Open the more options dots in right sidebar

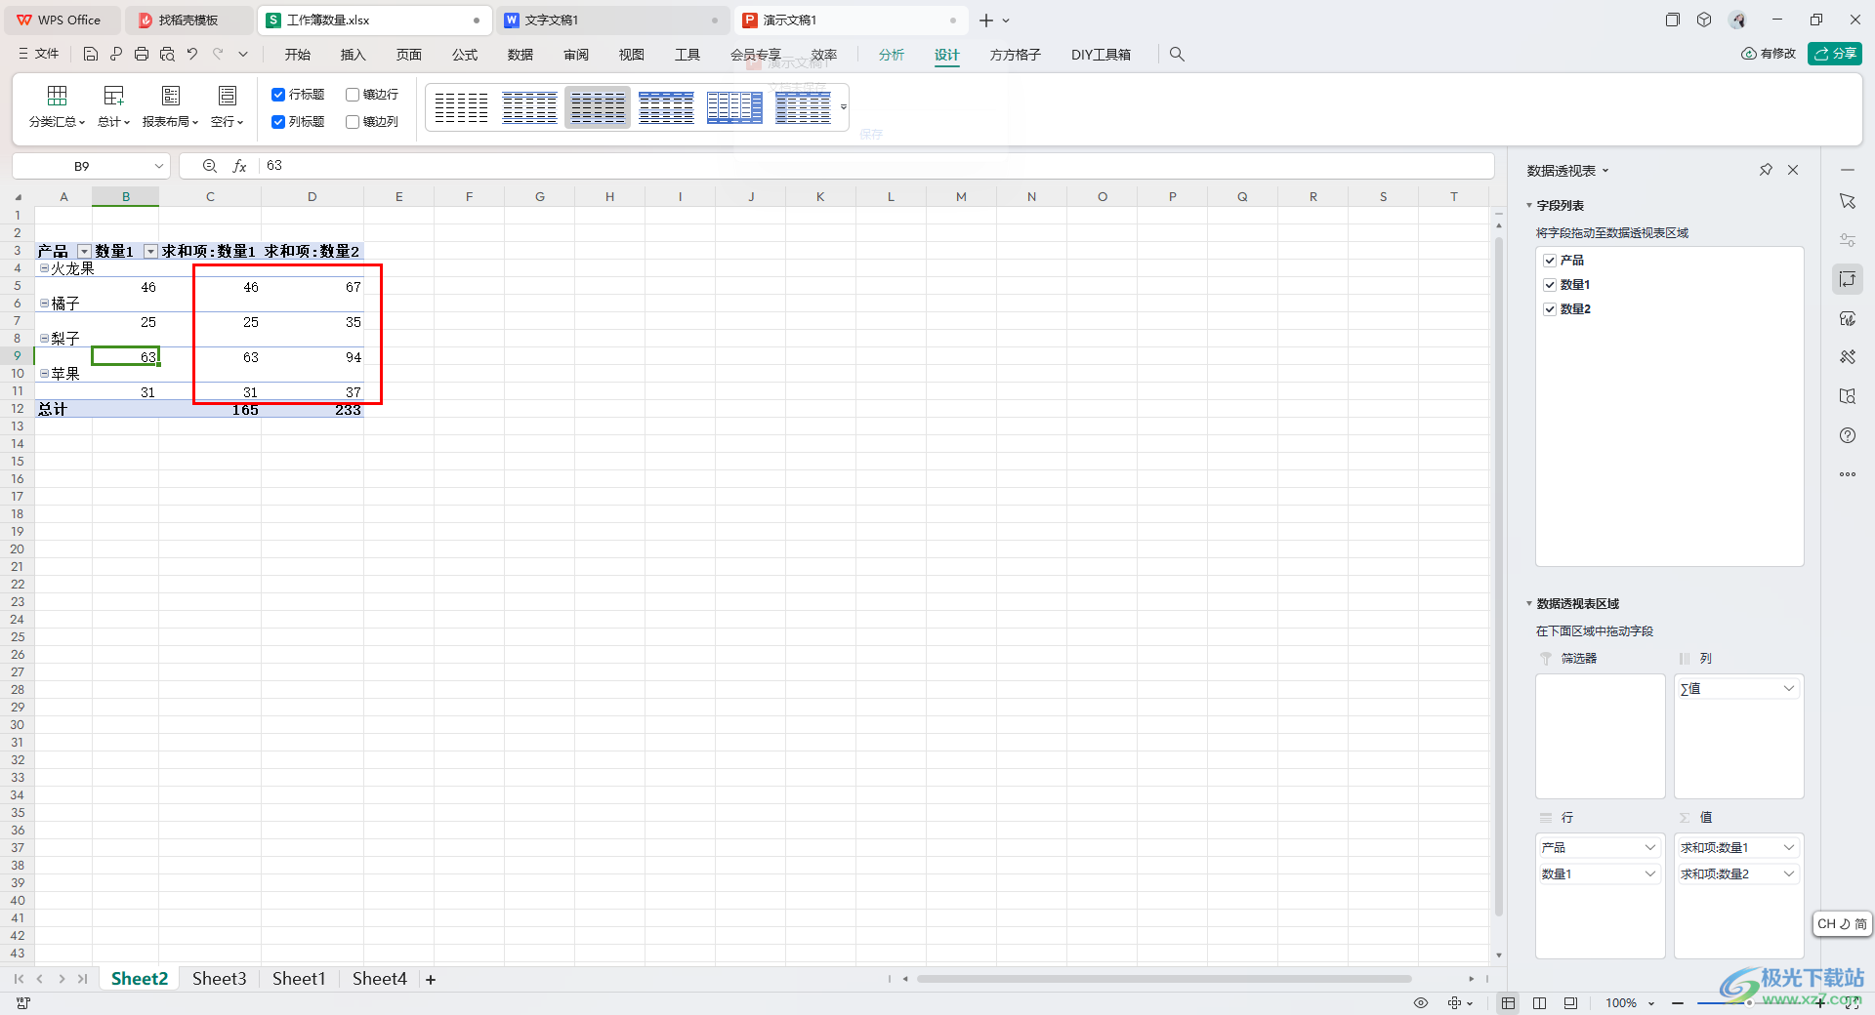click(1848, 474)
